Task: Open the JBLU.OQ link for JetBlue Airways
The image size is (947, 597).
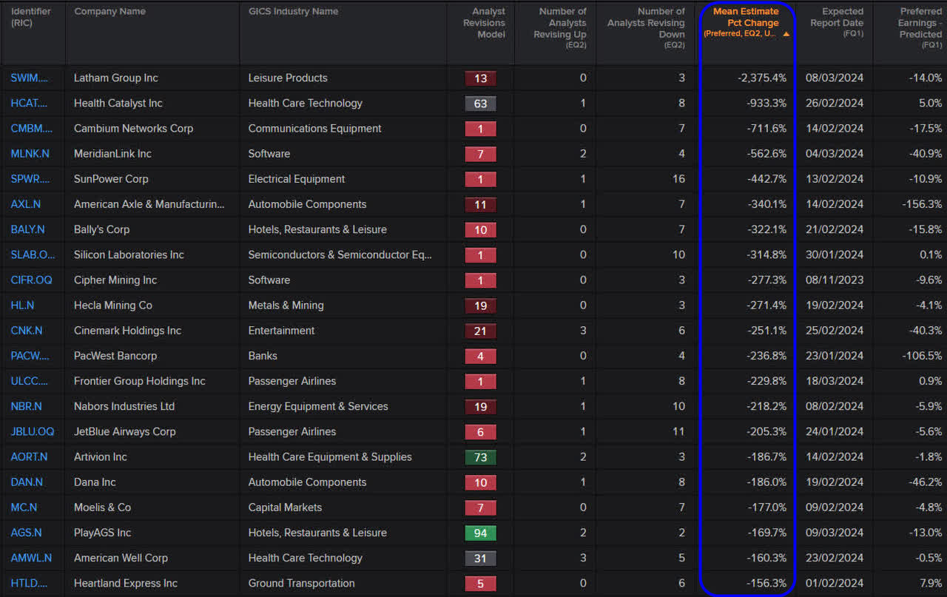Action: click(27, 431)
